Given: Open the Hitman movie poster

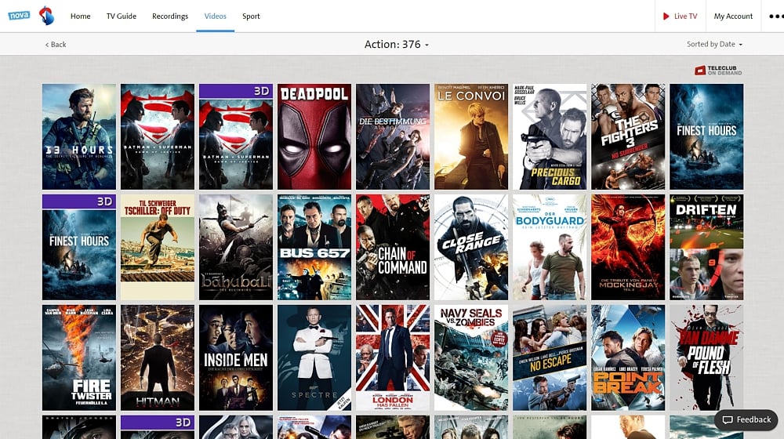Looking at the screenshot, I should pyautogui.click(x=158, y=357).
